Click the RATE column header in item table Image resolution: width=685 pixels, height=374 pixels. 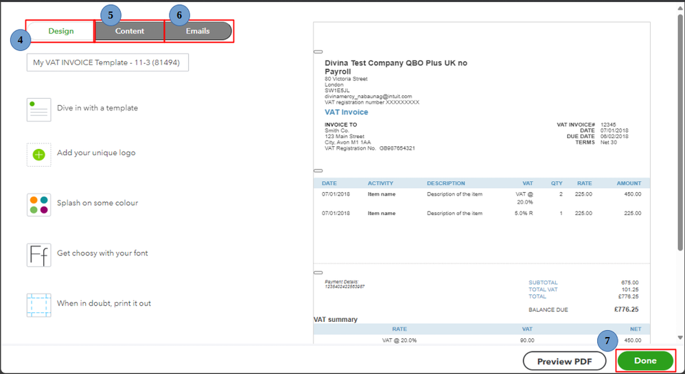click(585, 183)
